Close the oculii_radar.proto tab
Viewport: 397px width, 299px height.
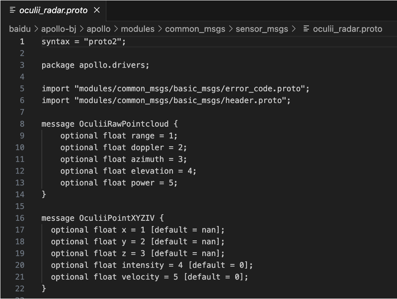97,11
